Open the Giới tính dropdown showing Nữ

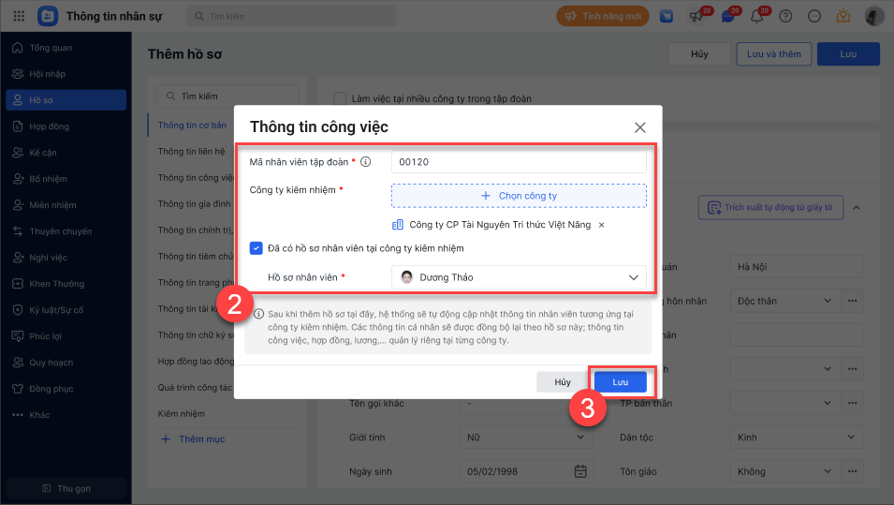click(x=526, y=438)
